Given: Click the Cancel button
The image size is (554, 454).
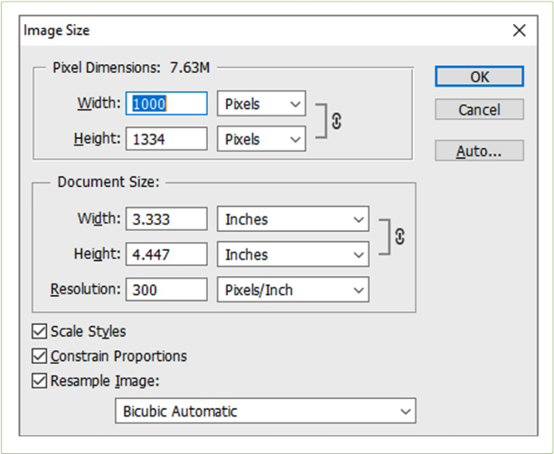Looking at the screenshot, I should pos(479,110).
